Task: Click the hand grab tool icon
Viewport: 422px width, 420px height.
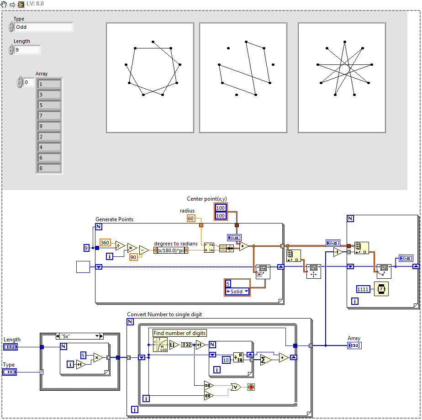Action: [4, 4]
